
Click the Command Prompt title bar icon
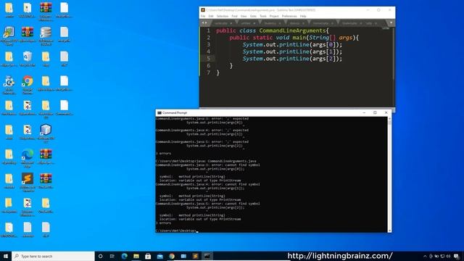(159, 113)
